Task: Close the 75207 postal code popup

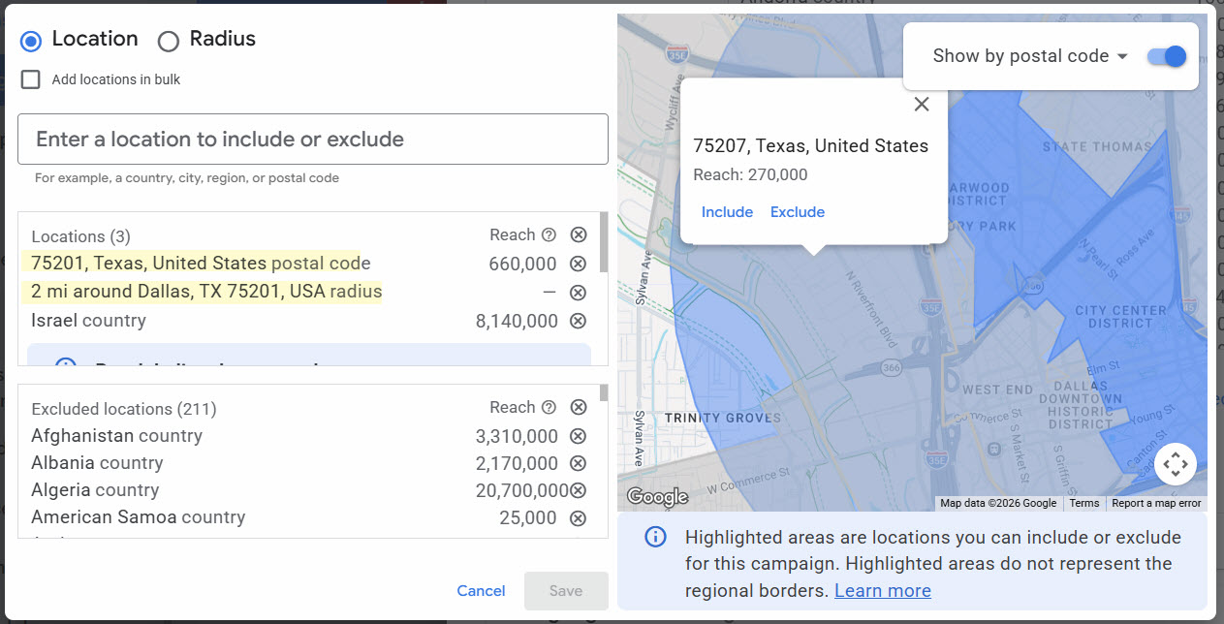Action: pyautogui.click(x=921, y=104)
